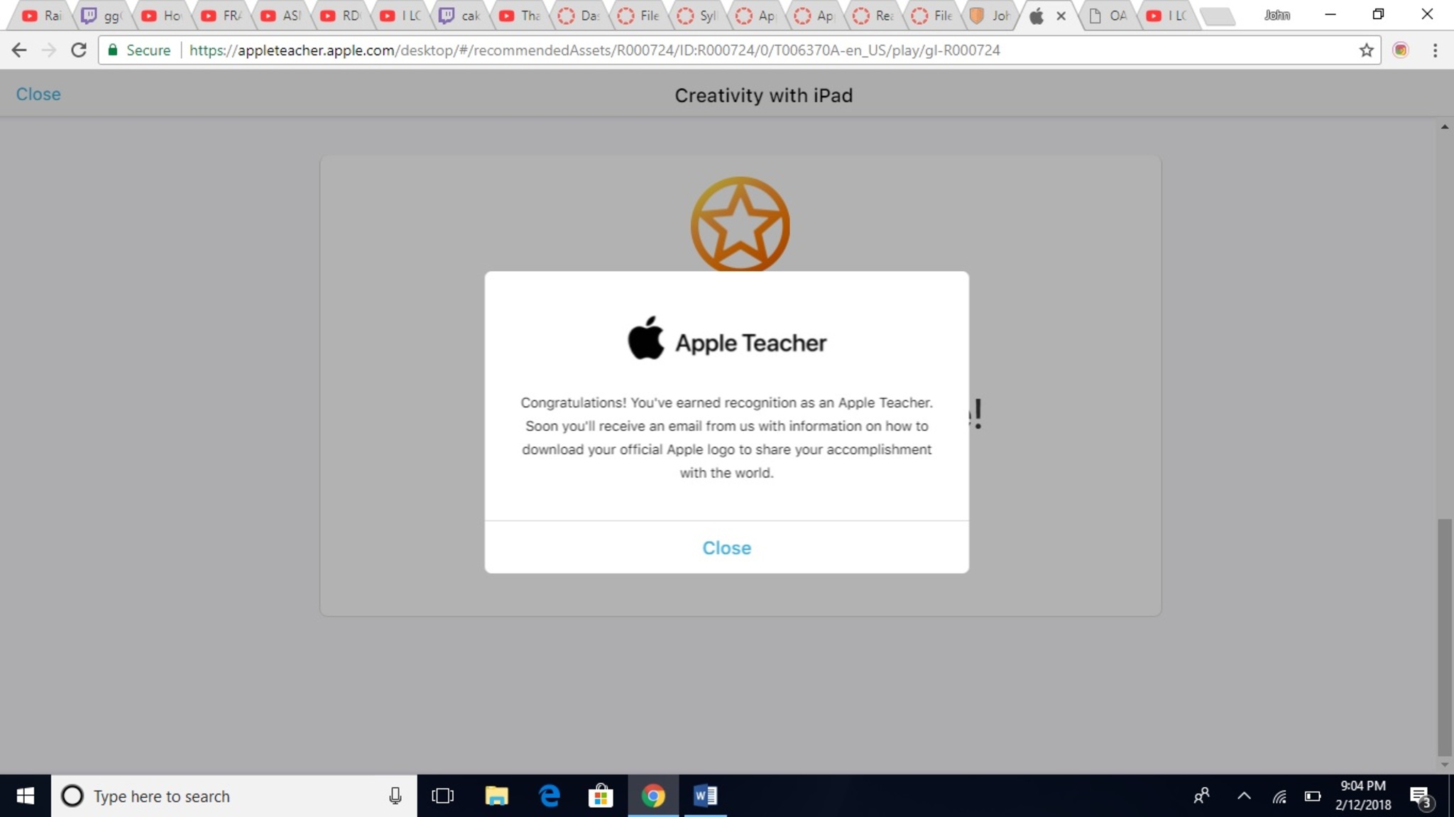Expand hidden system tray icons chevron

tap(1244, 796)
